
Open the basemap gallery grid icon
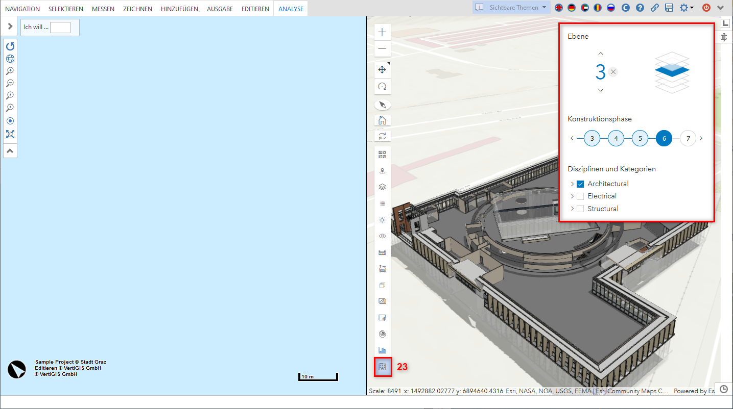tap(382, 155)
